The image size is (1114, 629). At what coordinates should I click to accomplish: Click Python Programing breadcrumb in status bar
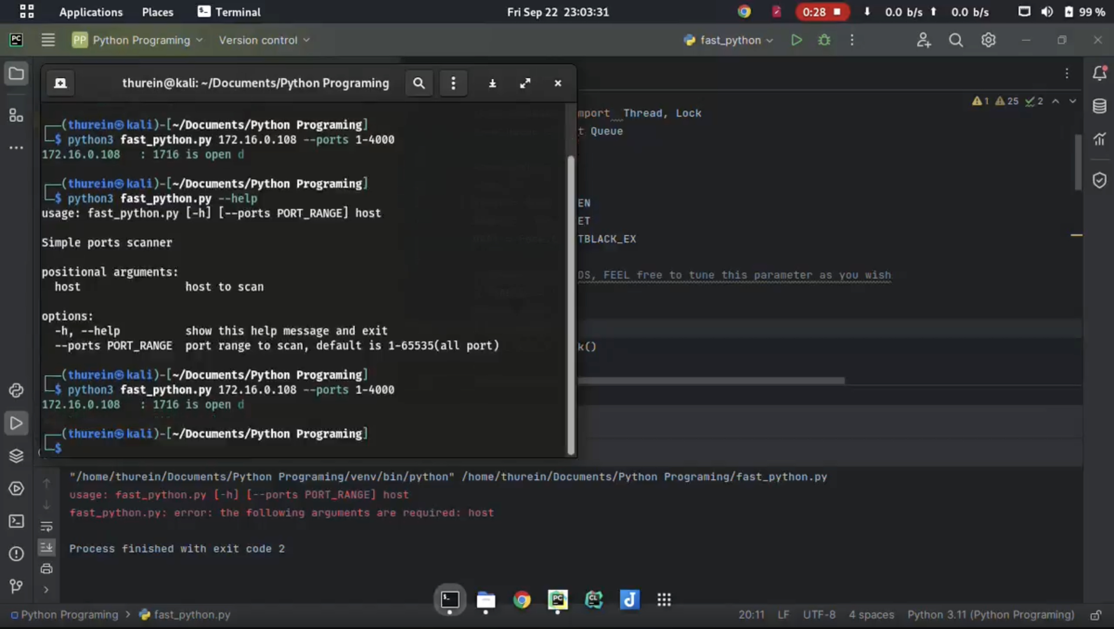point(65,615)
